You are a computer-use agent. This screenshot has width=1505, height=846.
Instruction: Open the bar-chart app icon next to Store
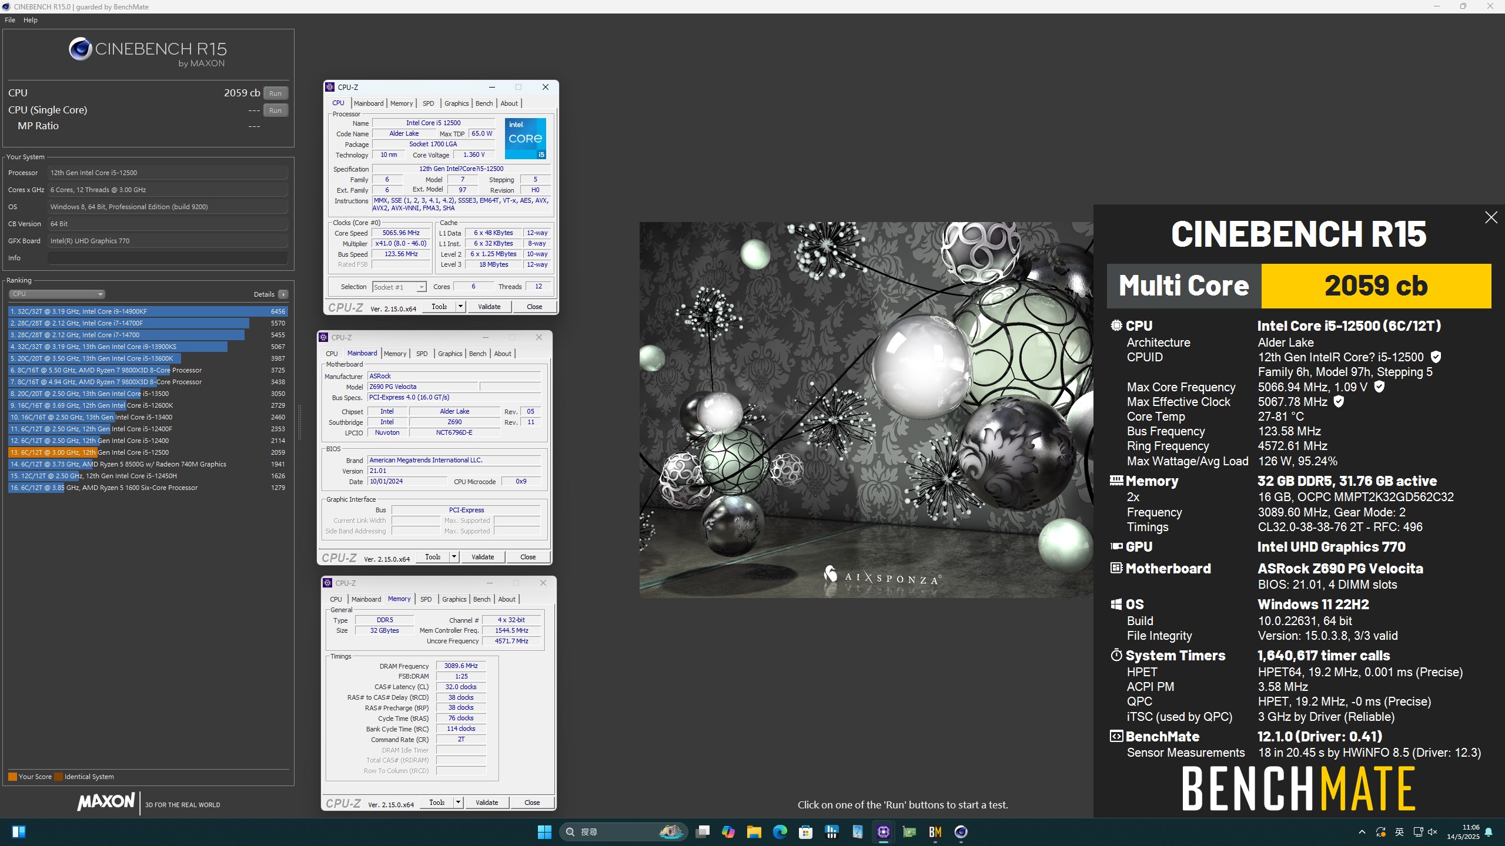coord(832,832)
